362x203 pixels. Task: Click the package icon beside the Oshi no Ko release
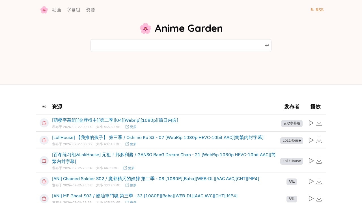tap(44, 140)
